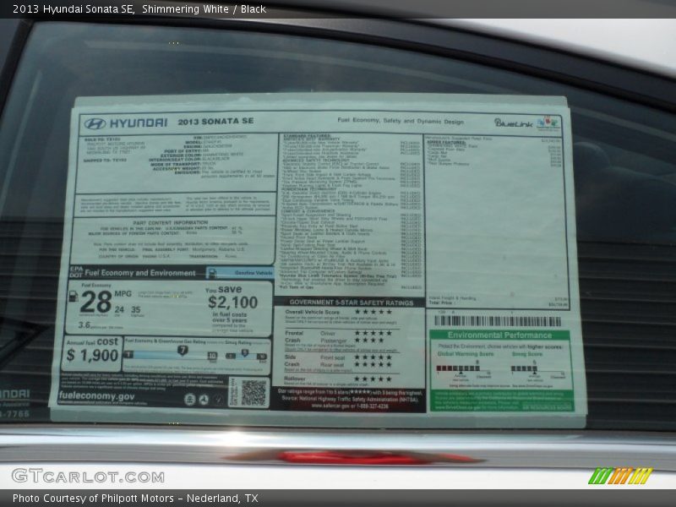The image size is (676, 507).
Task: Click "GOVERNMENT 5-STAR SAFETY RATINGS" header
Action: click(x=352, y=303)
